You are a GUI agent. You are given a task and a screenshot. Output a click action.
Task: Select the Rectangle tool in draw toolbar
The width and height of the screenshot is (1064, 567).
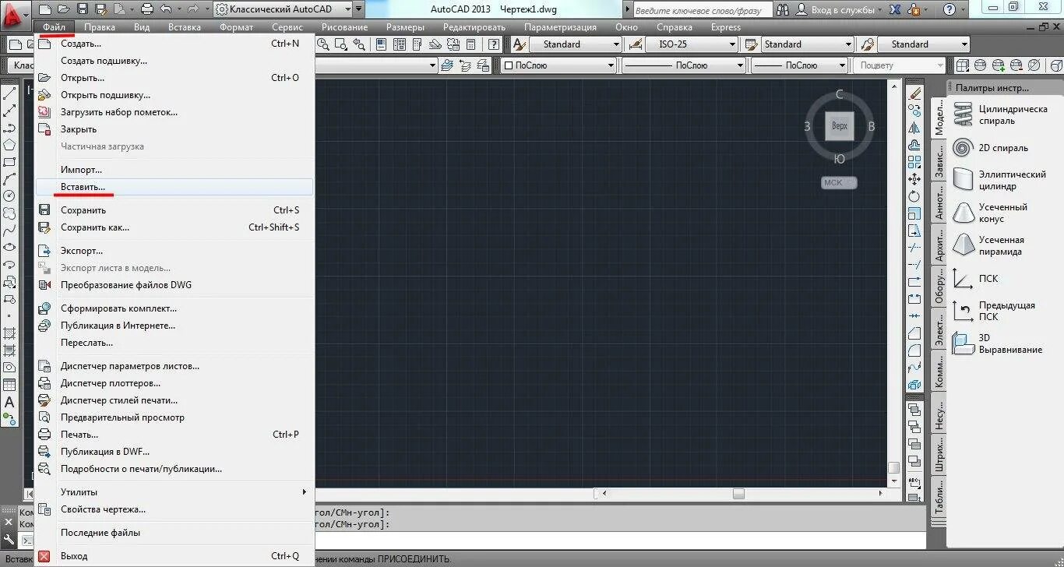pyautogui.click(x=9, y=162)
